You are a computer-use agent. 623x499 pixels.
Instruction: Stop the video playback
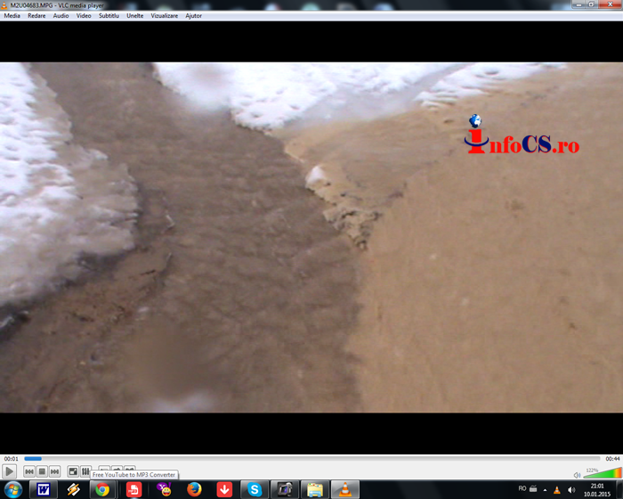42,471
